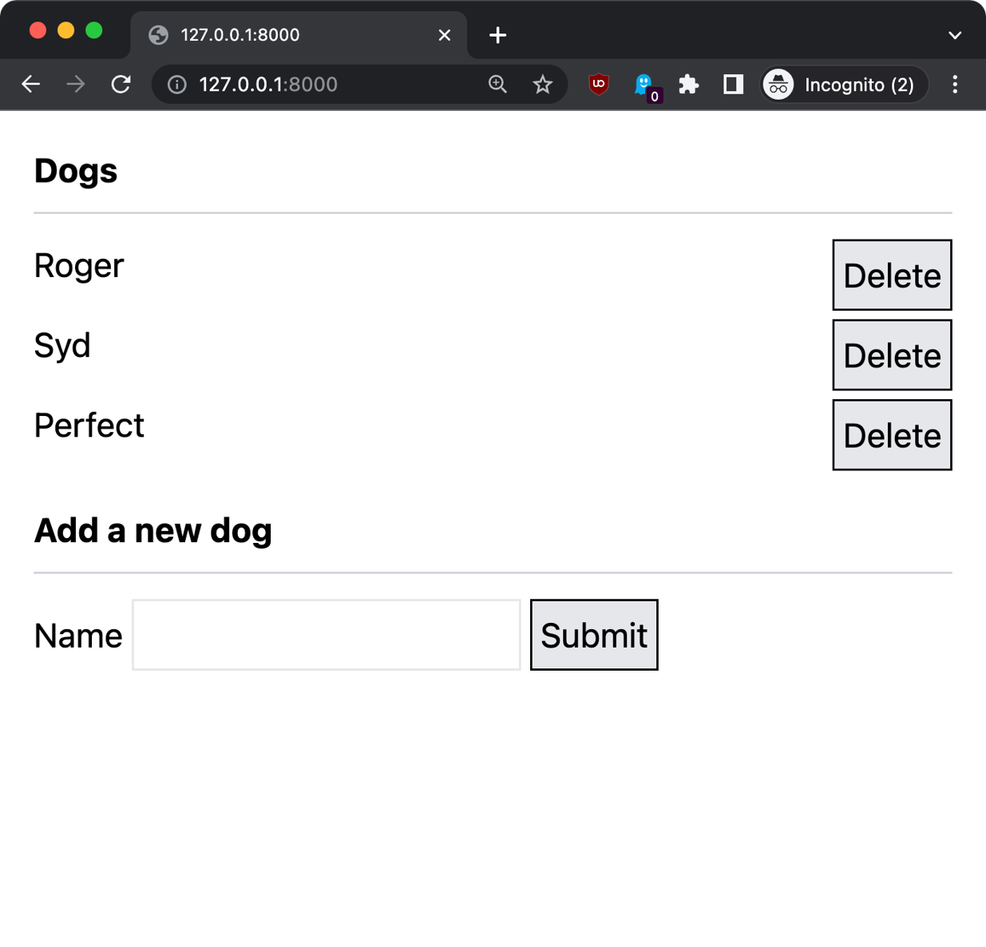Open the Extensions puzzle menu
The image size is (986, 947).
pyautogui.click(x=688, y=85)
